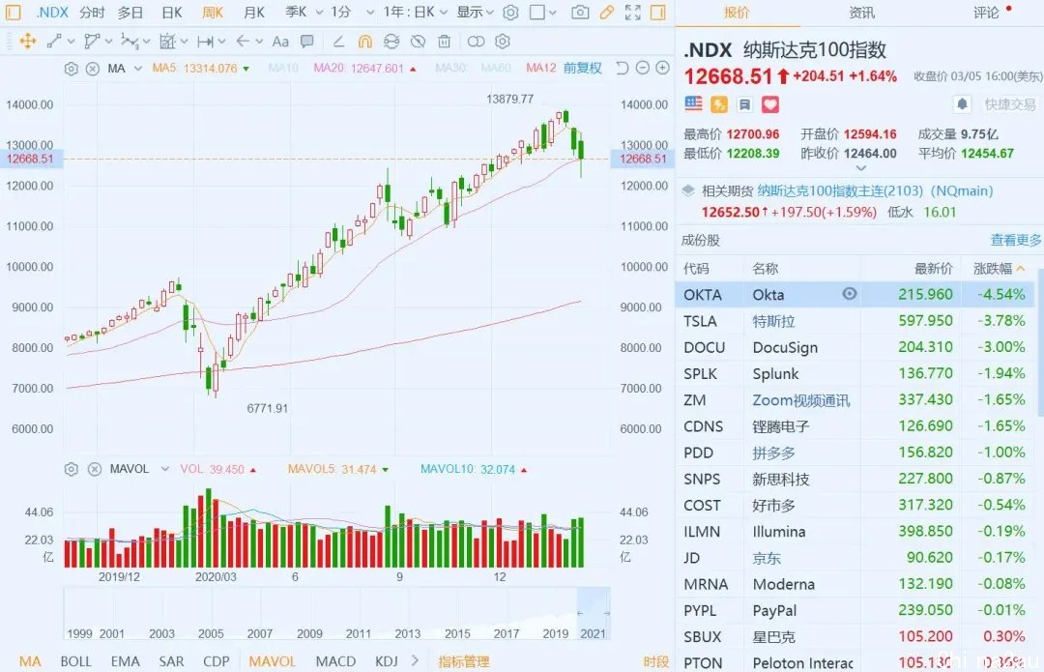Viewport: 1044px width, 672px height.
Task: Switch to 分时 intraday chart tab
Action: pos(92,12)
